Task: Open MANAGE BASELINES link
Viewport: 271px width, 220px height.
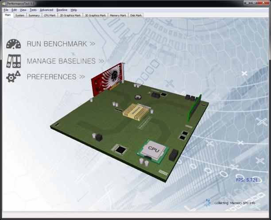Action: 66,61
